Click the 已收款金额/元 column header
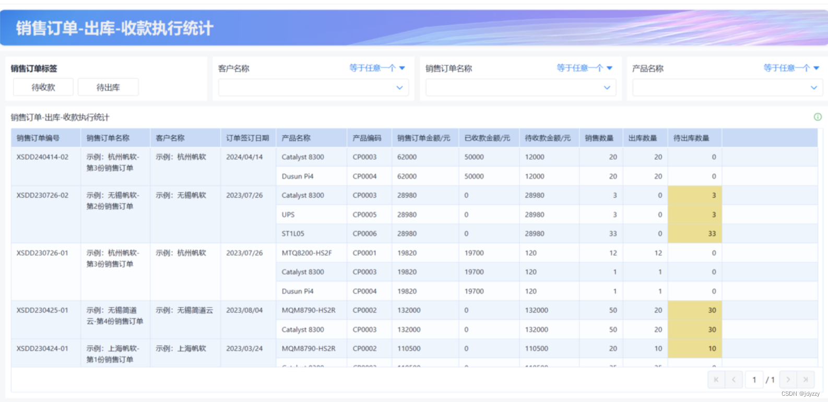 (x=489, y=138)
